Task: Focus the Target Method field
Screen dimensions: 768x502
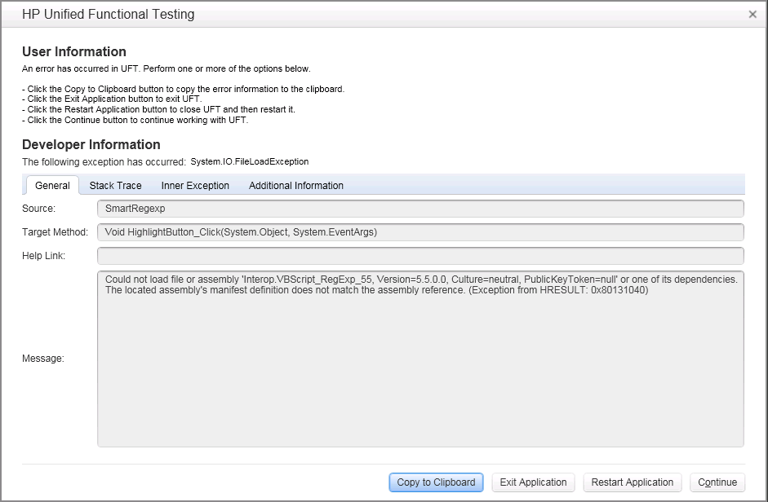Action: pos(420,232)
